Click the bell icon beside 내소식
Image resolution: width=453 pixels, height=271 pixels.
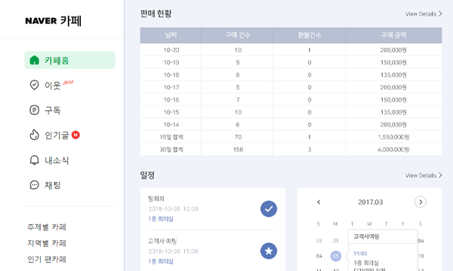tap(35, 160)
